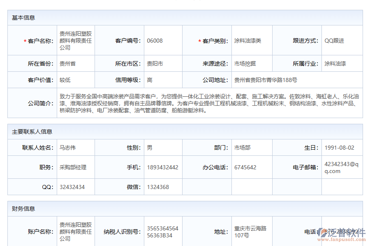The image size is (370, 246).
Task: Click the 公司地址 field with 青华路188号
Action: click(266, 80)
